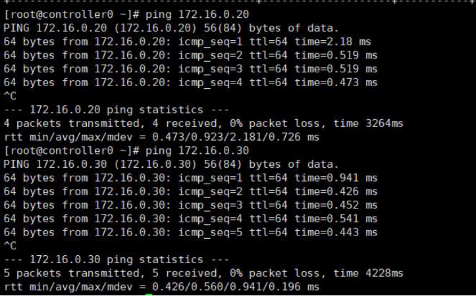Click 'time=2.18 ms' in icmp_seq=1 line
This screenshot has height=296, width=476.
(x=333, y=41)
